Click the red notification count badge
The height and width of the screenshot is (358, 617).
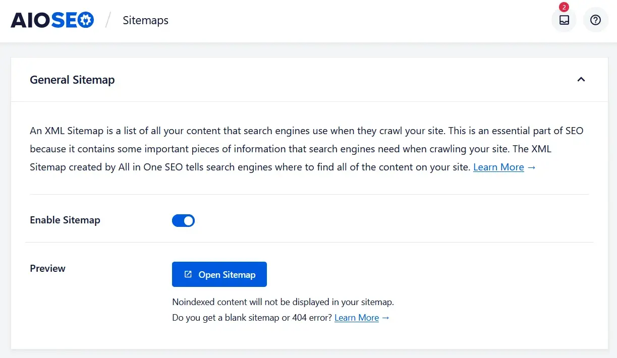(x=564, y=7)
